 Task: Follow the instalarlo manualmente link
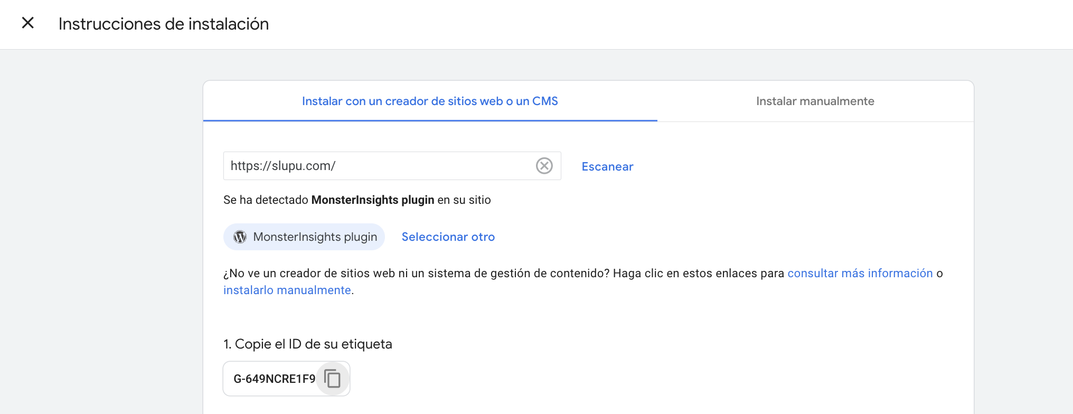(x=287, y=290)
